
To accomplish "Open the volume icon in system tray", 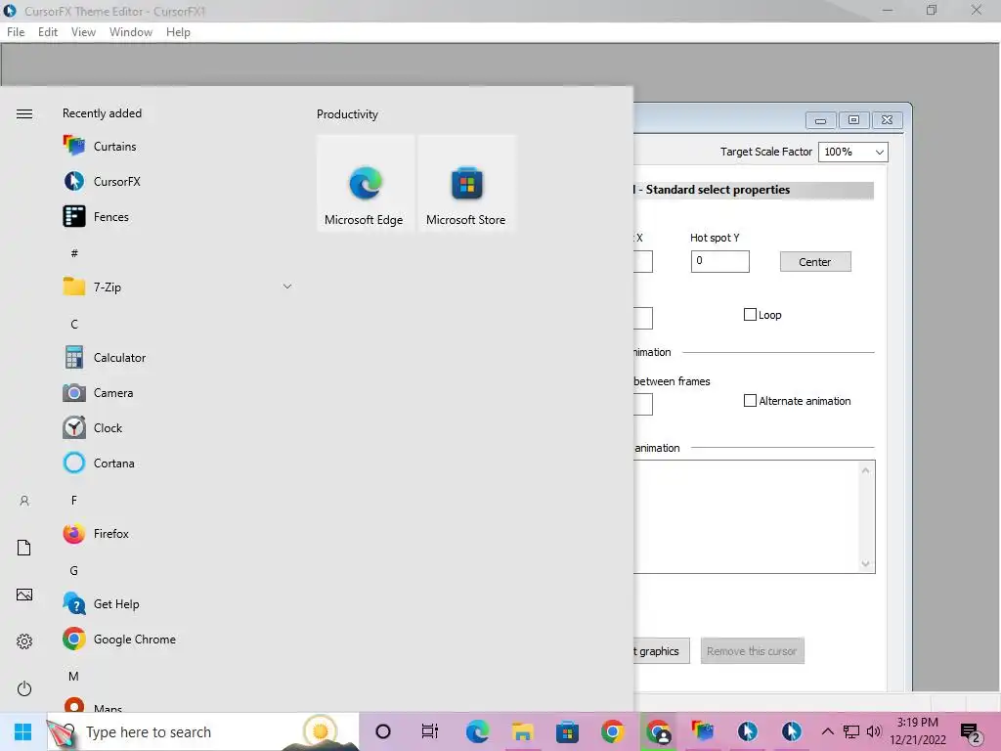I will coord(873,731).
